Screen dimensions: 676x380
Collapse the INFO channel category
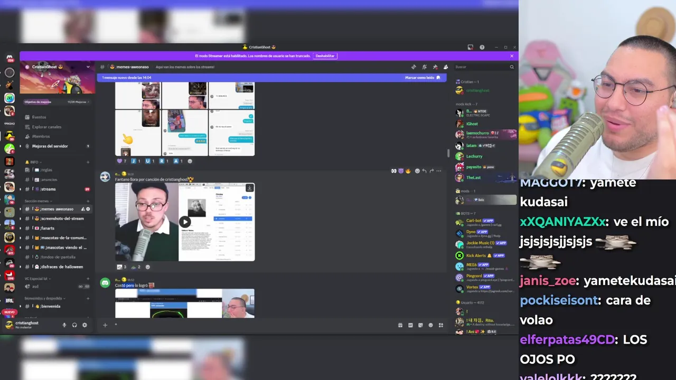[x=34, y=162]
